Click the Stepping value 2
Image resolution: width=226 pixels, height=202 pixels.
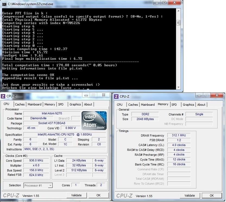pos(99,139)
